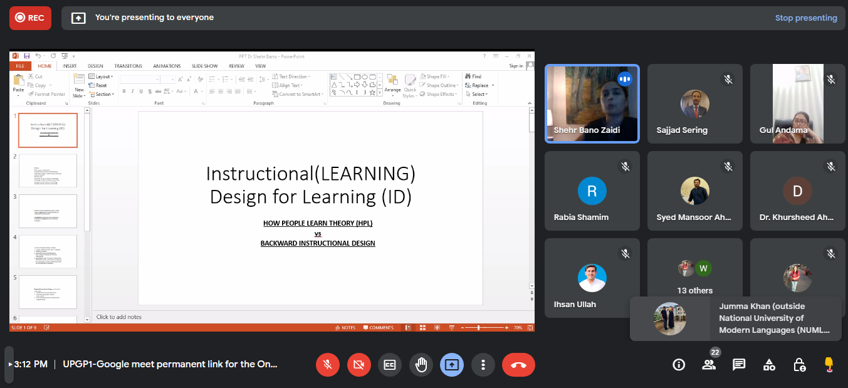Click Stop presenting
848x388 pixels.
tap(805, 18)
